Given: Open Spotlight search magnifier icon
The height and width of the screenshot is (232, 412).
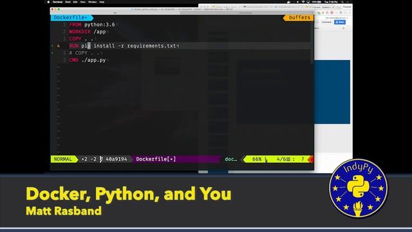Looking at the screenshot, I should 342,2.
